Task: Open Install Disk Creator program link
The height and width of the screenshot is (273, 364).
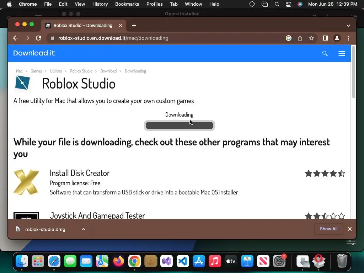Action: coord(80,173)
